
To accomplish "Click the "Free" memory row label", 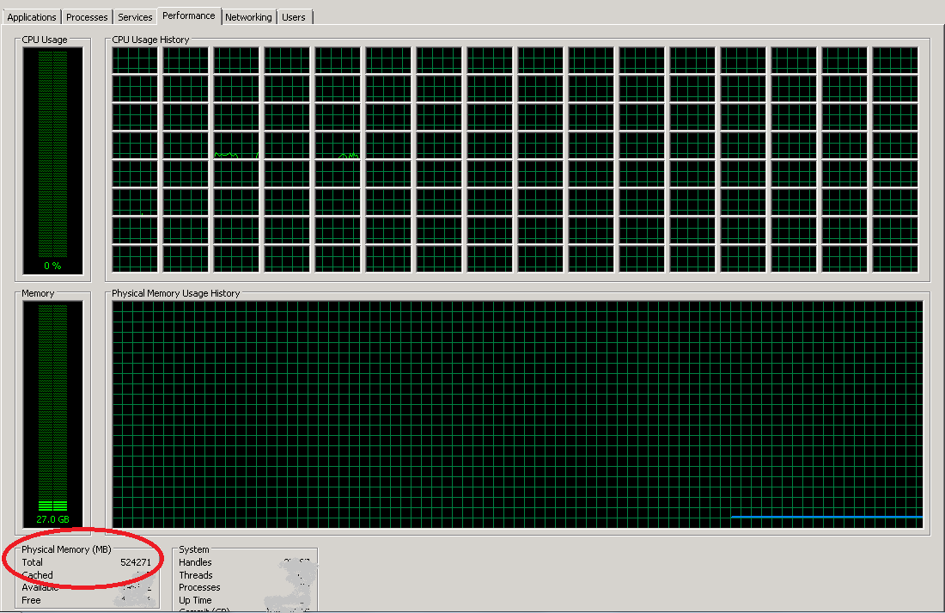I will tap(31, 600).
